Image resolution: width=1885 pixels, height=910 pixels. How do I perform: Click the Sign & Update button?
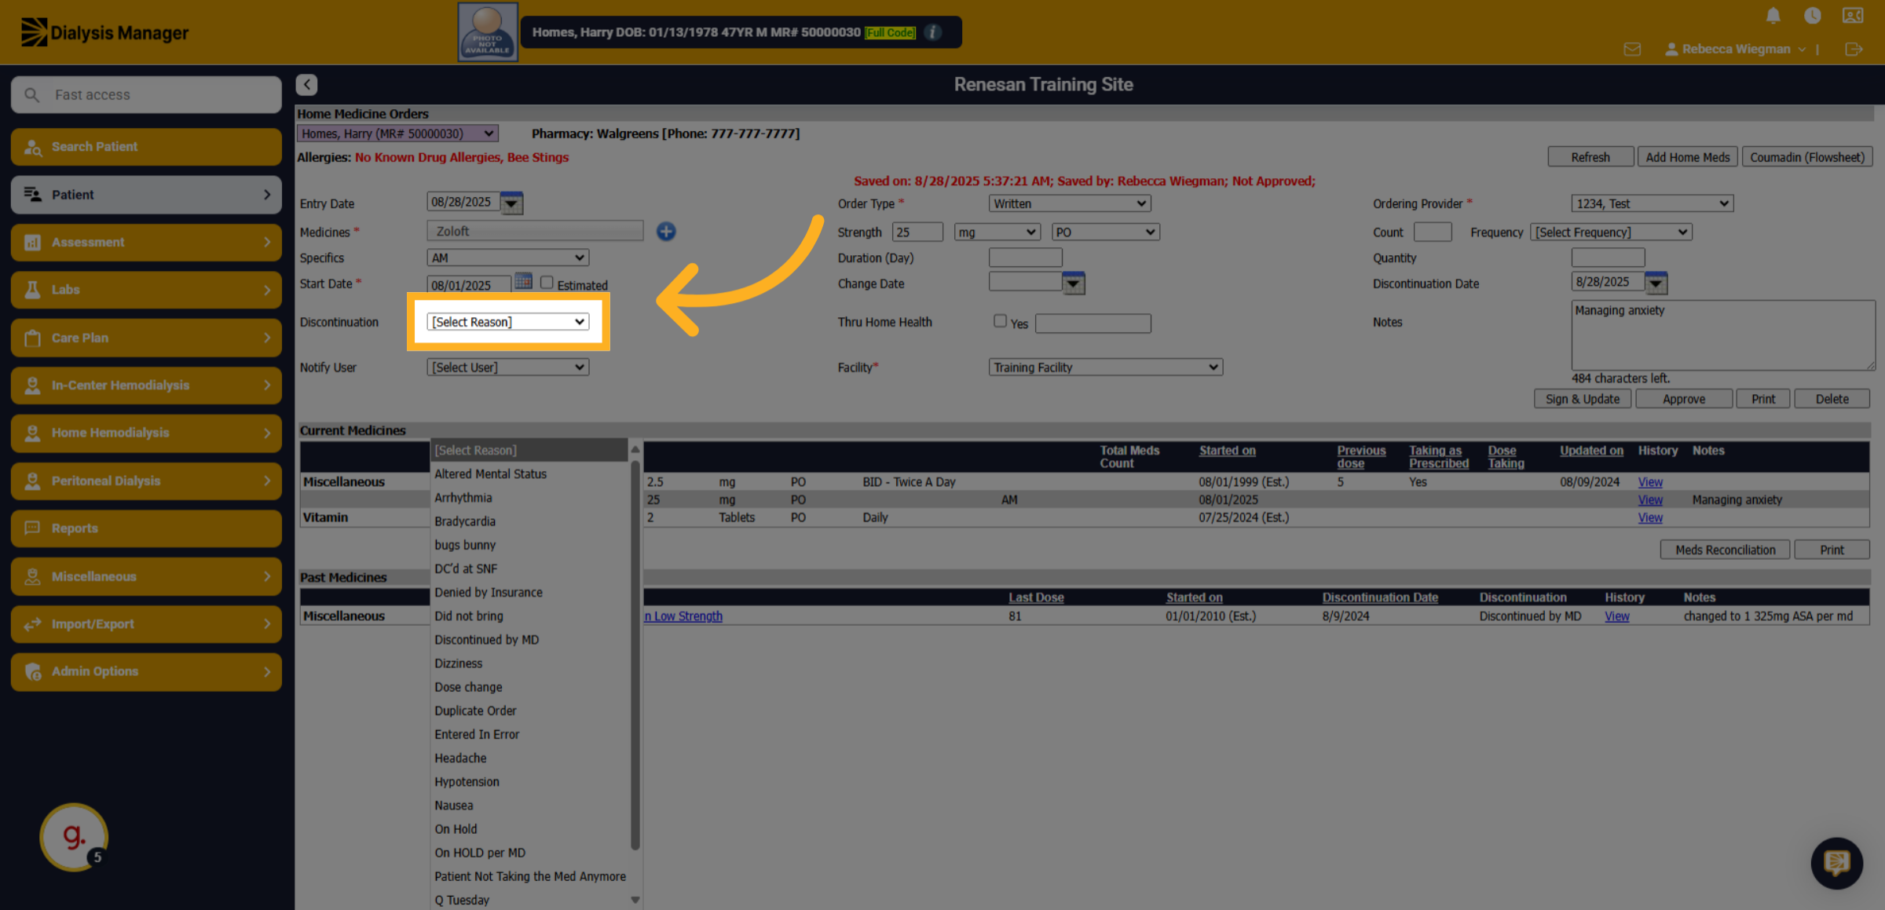[x=1583, y=399]
